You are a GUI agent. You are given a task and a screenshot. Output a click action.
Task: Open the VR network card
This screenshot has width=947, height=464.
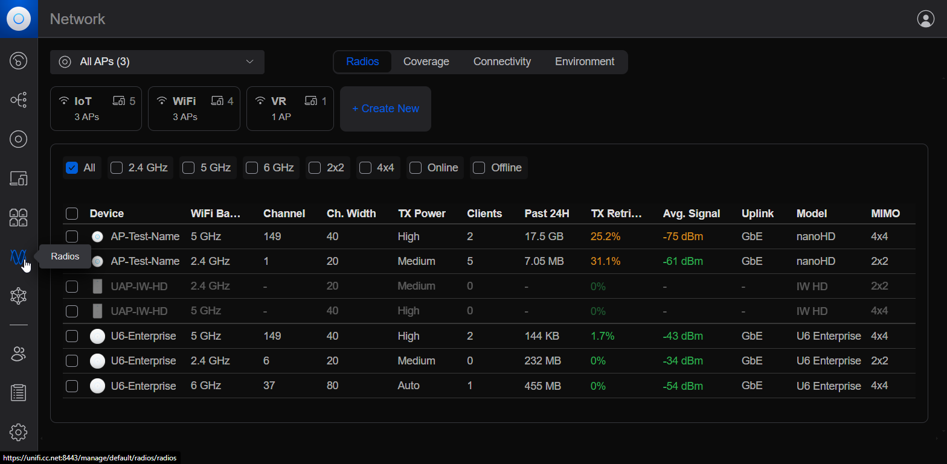click(x=290, y=109)
